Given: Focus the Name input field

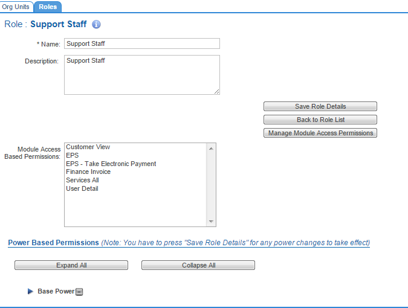Looking at the screenshot, I should point(141,43).
